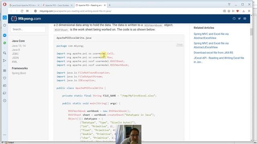The width and height of the screenshot is (257, 144).
Task: Open Spring MVC and Excel via AbstractJExcelView
Action: tap(211, 45)
